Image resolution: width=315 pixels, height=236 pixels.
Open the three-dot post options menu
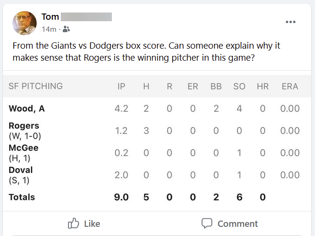click(x=290, y=22)
